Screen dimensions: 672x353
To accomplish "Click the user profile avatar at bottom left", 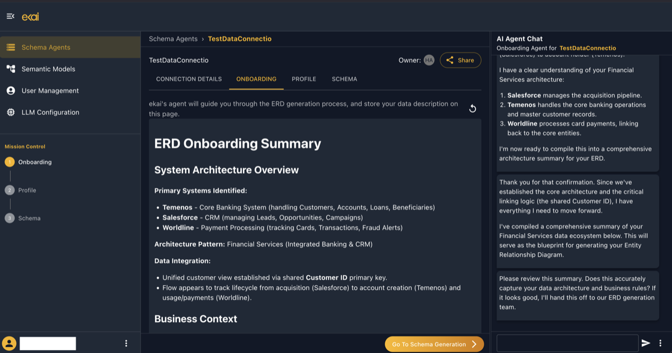I will click(x=9, y=343).
